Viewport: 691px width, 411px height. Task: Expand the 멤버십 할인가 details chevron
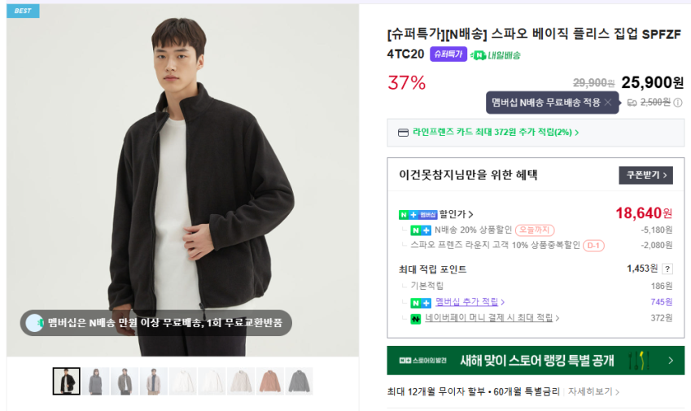(471, 215)
